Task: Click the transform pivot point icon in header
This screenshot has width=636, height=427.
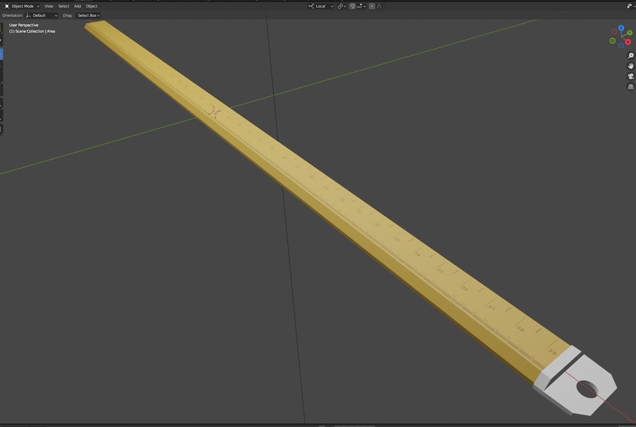Action: [340, 6]
